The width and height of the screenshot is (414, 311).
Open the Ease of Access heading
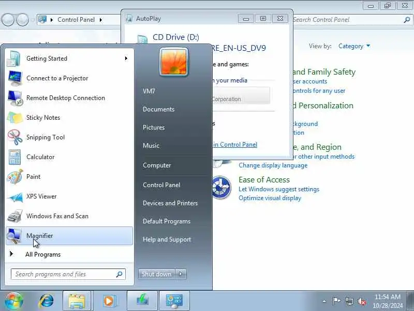point(264,180)
